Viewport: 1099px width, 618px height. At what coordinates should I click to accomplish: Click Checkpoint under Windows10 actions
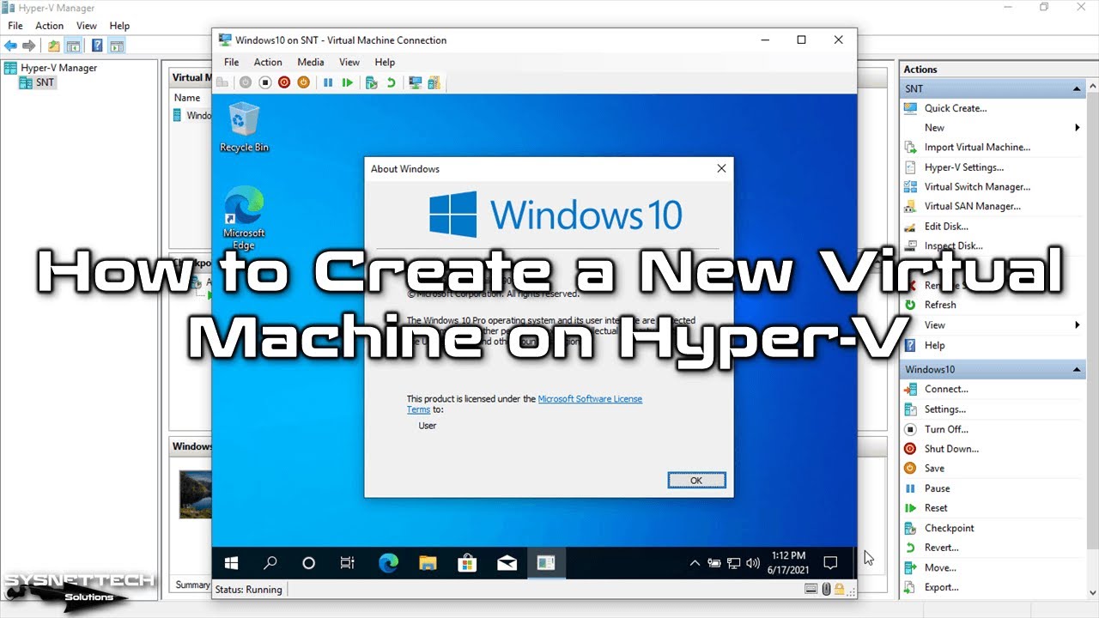(x=950, y=529)
